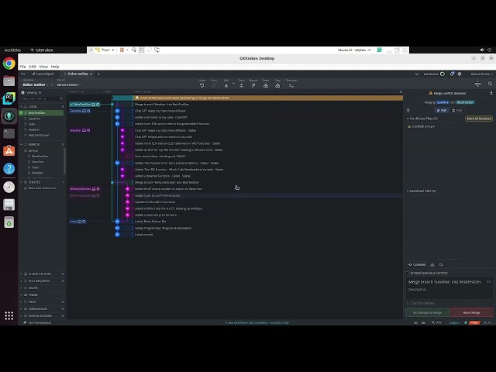Click the Pull toolbar icon
The width and height of the screenshot is (496, 372).
[x=226, y=85]
